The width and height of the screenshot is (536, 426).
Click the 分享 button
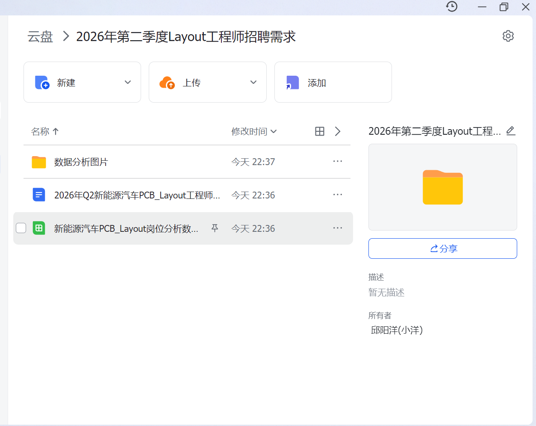pyautogui.click(x=443, y=248)
